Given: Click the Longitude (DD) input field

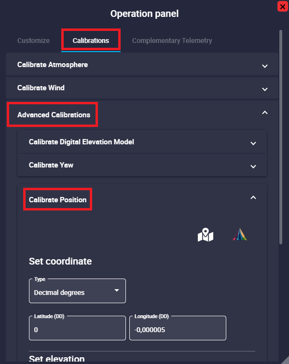Looking at the screenshot, I should click(178, 328).
